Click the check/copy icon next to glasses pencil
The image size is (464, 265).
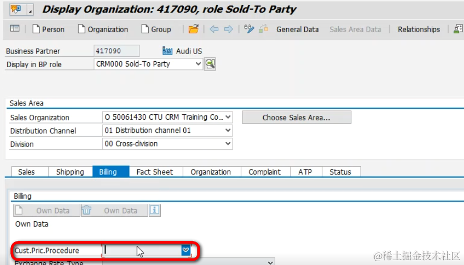[x=263, y=28]
